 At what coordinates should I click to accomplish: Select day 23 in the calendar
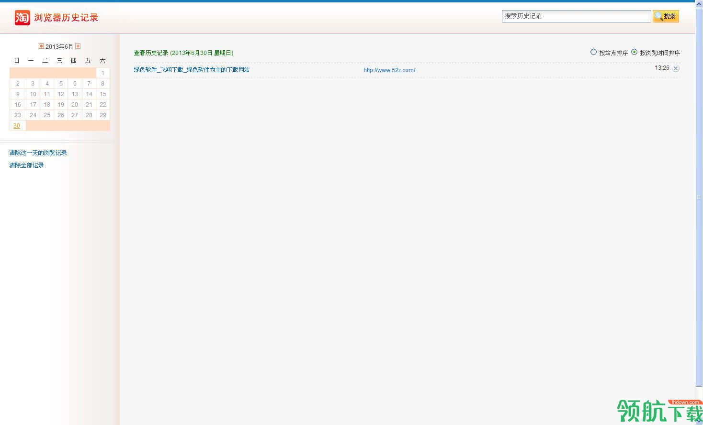pos(18,115)
